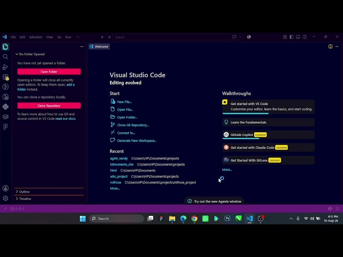The width and height of the screenshot is (343, 257).
Task: Open the GitLens inspect icon below Source Control
Action: [5, 97]
